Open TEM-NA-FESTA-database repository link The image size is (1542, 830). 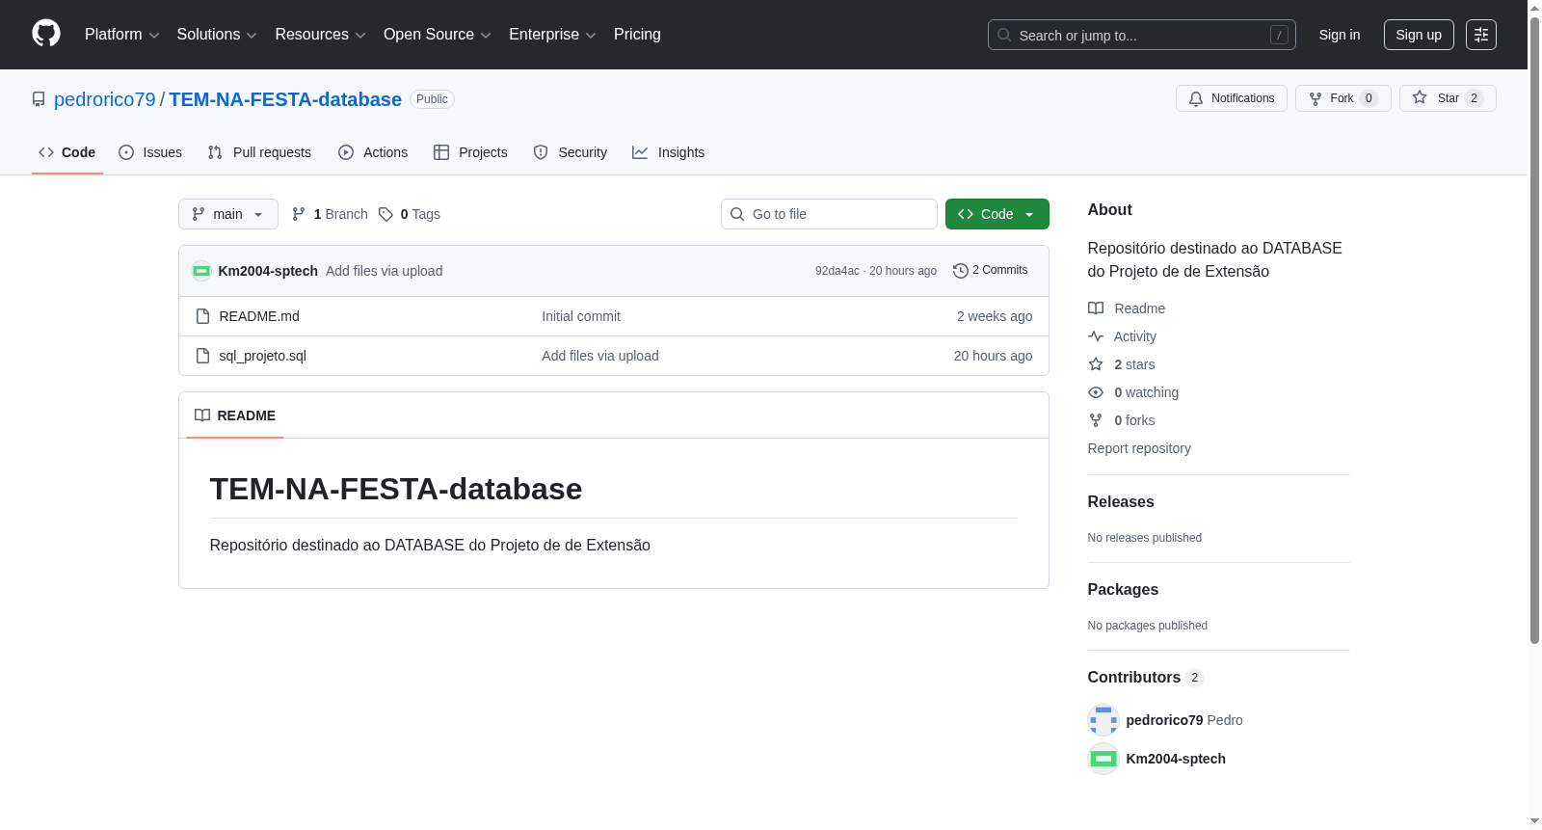(x=285, y=99)
